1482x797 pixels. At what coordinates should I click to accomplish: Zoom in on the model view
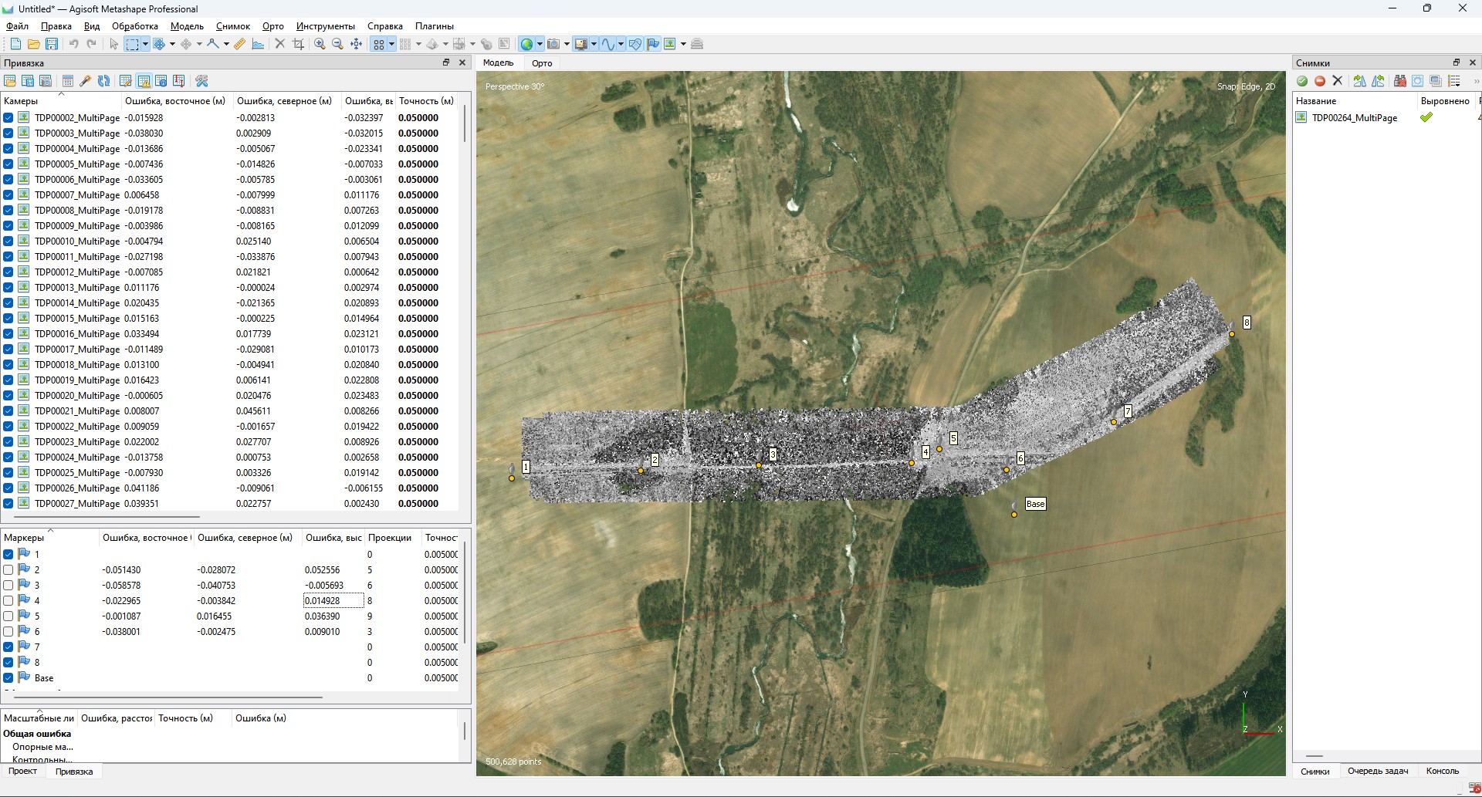tap(320, 44)
